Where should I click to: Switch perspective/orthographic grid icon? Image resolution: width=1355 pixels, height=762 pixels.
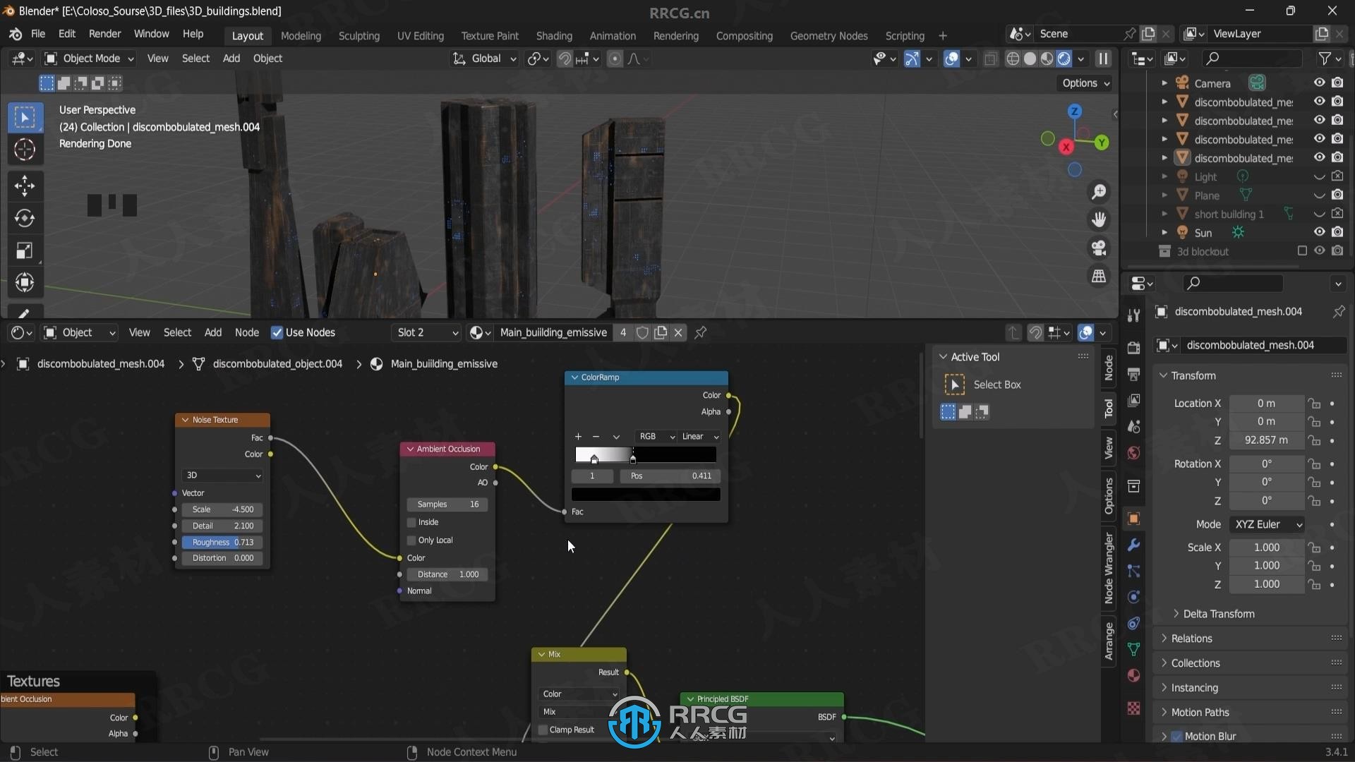pyautogui.click(x=1099, y=277)
